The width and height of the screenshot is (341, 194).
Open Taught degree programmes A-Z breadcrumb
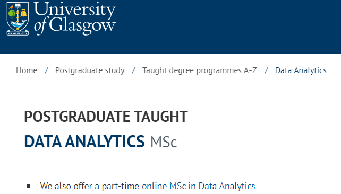199,70
